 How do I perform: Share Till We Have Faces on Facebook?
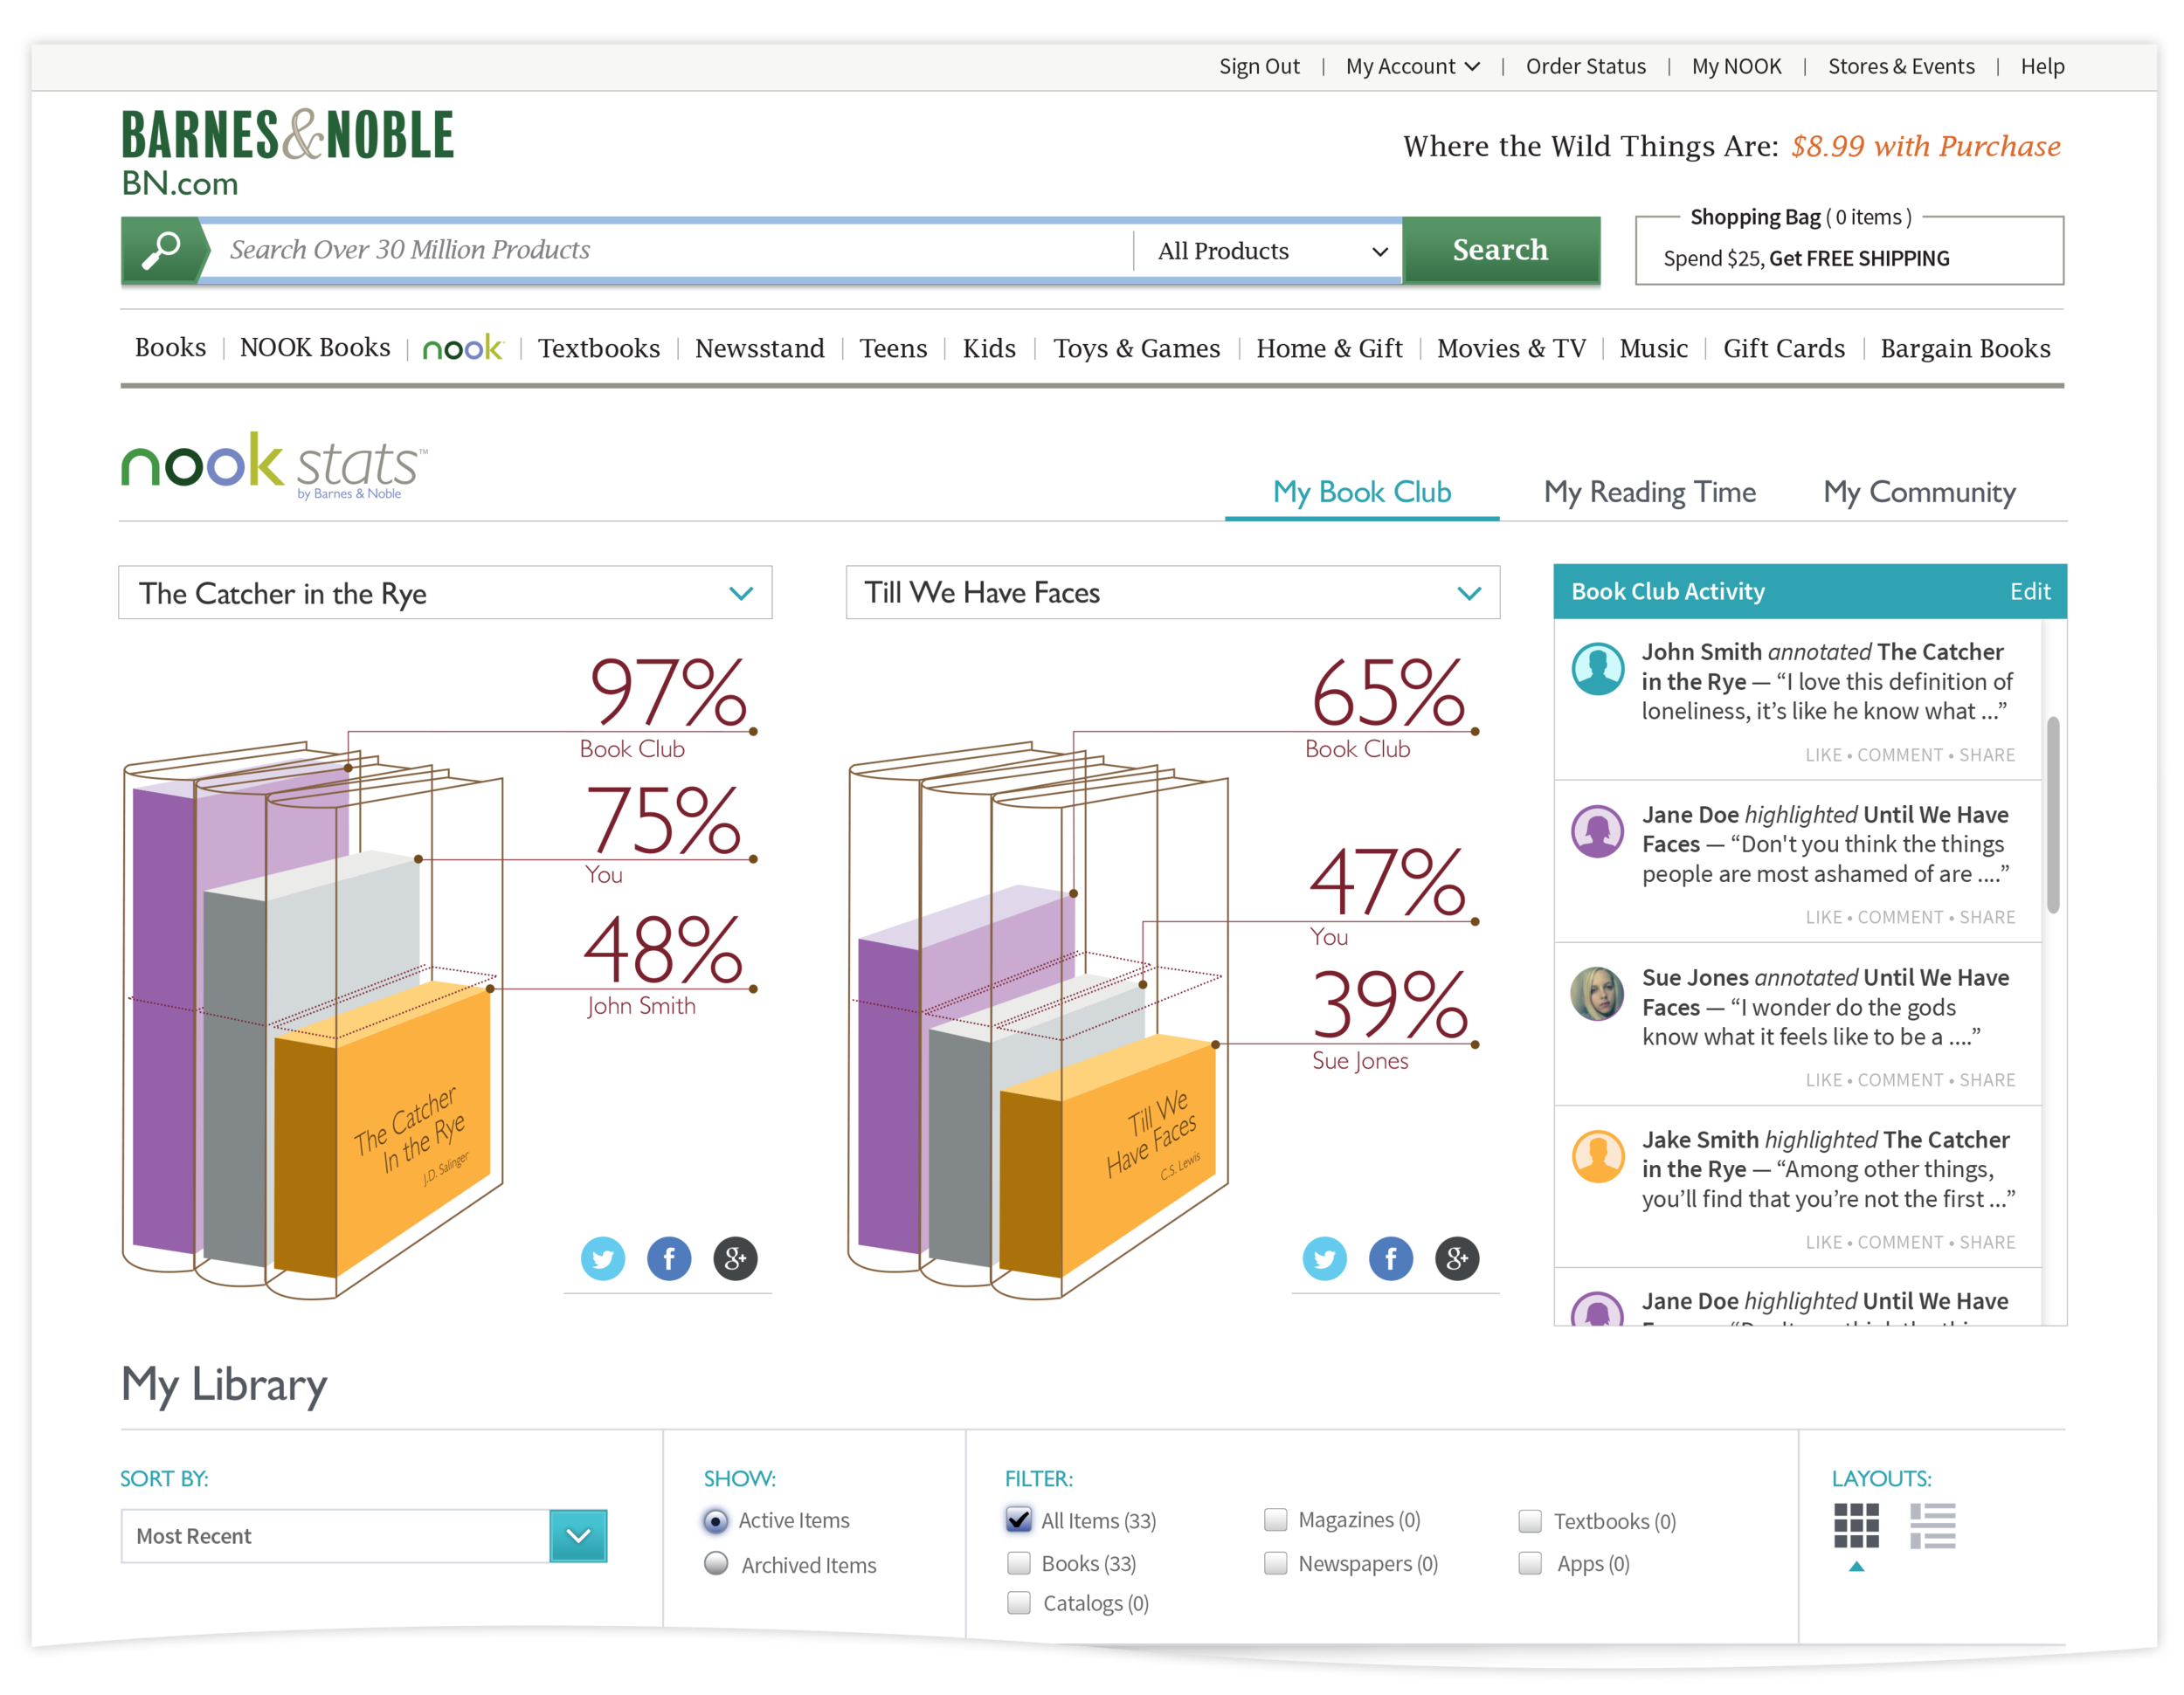(x=1391, y=1258)
